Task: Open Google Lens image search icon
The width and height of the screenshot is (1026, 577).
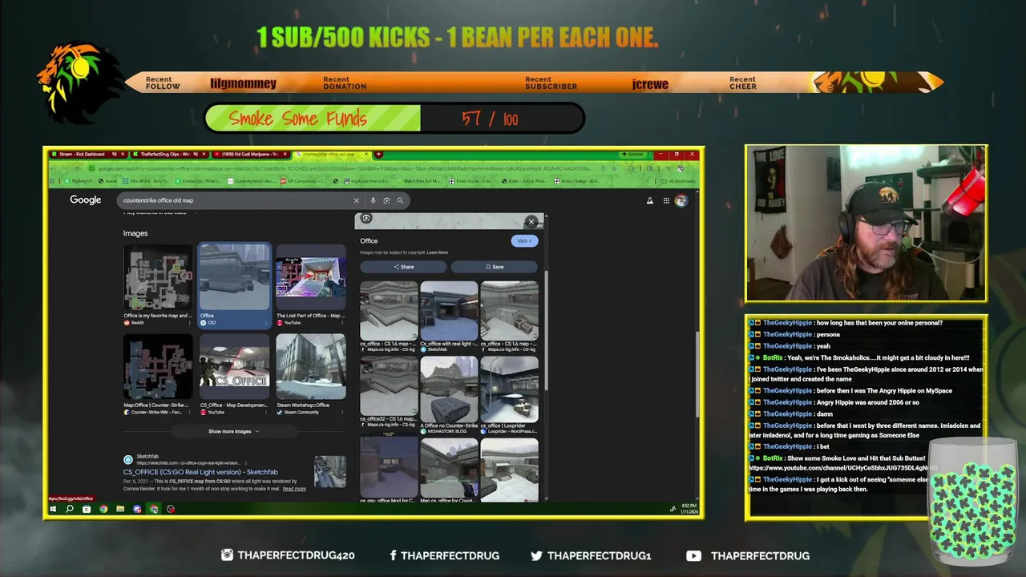Action: 386,200
